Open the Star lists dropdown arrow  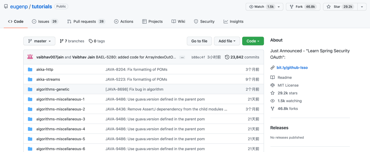point(362,7)
